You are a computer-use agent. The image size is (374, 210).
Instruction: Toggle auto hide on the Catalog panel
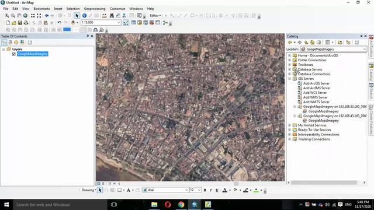[361, 36]
